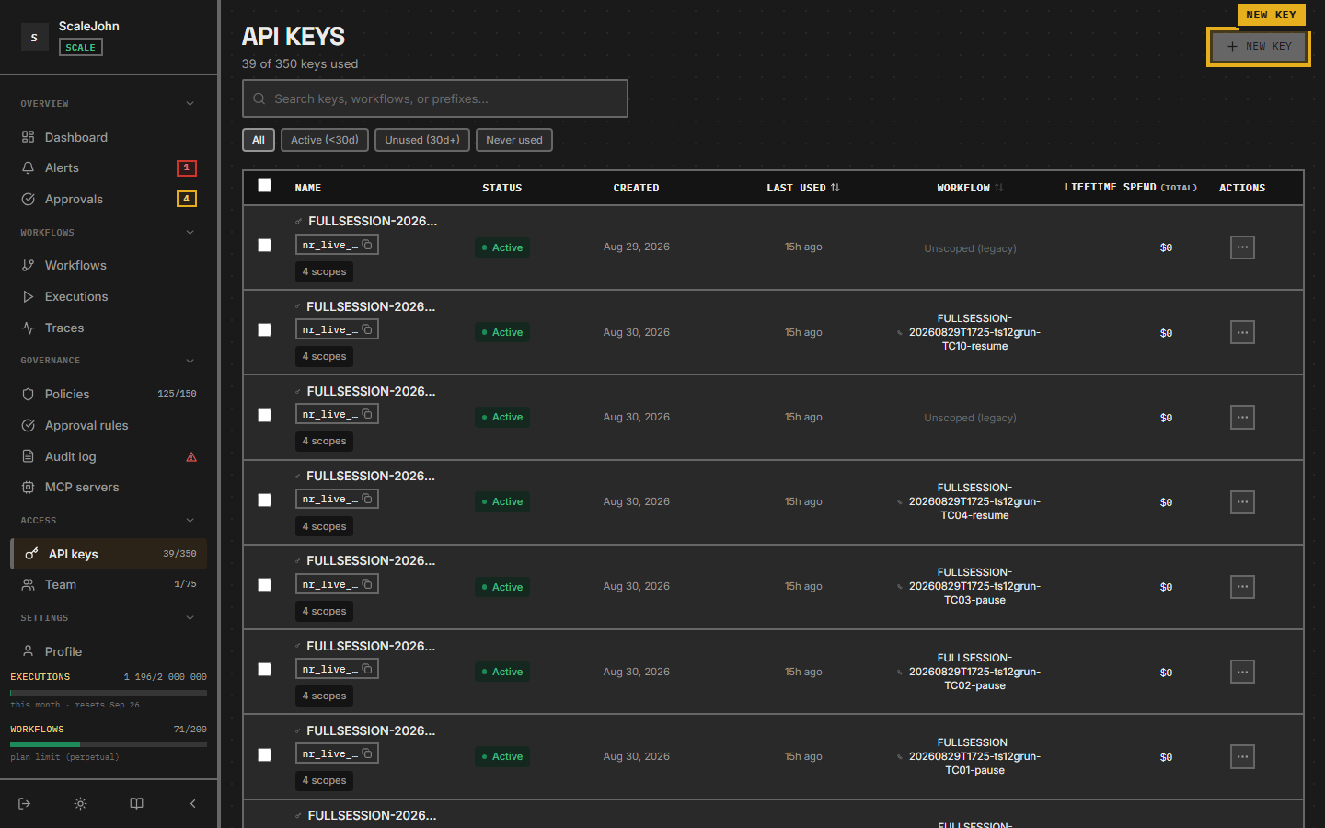The image size is (1325, 828).
Task: Click the Lifetime Spend column header
Action: [x=1131, y=187]
